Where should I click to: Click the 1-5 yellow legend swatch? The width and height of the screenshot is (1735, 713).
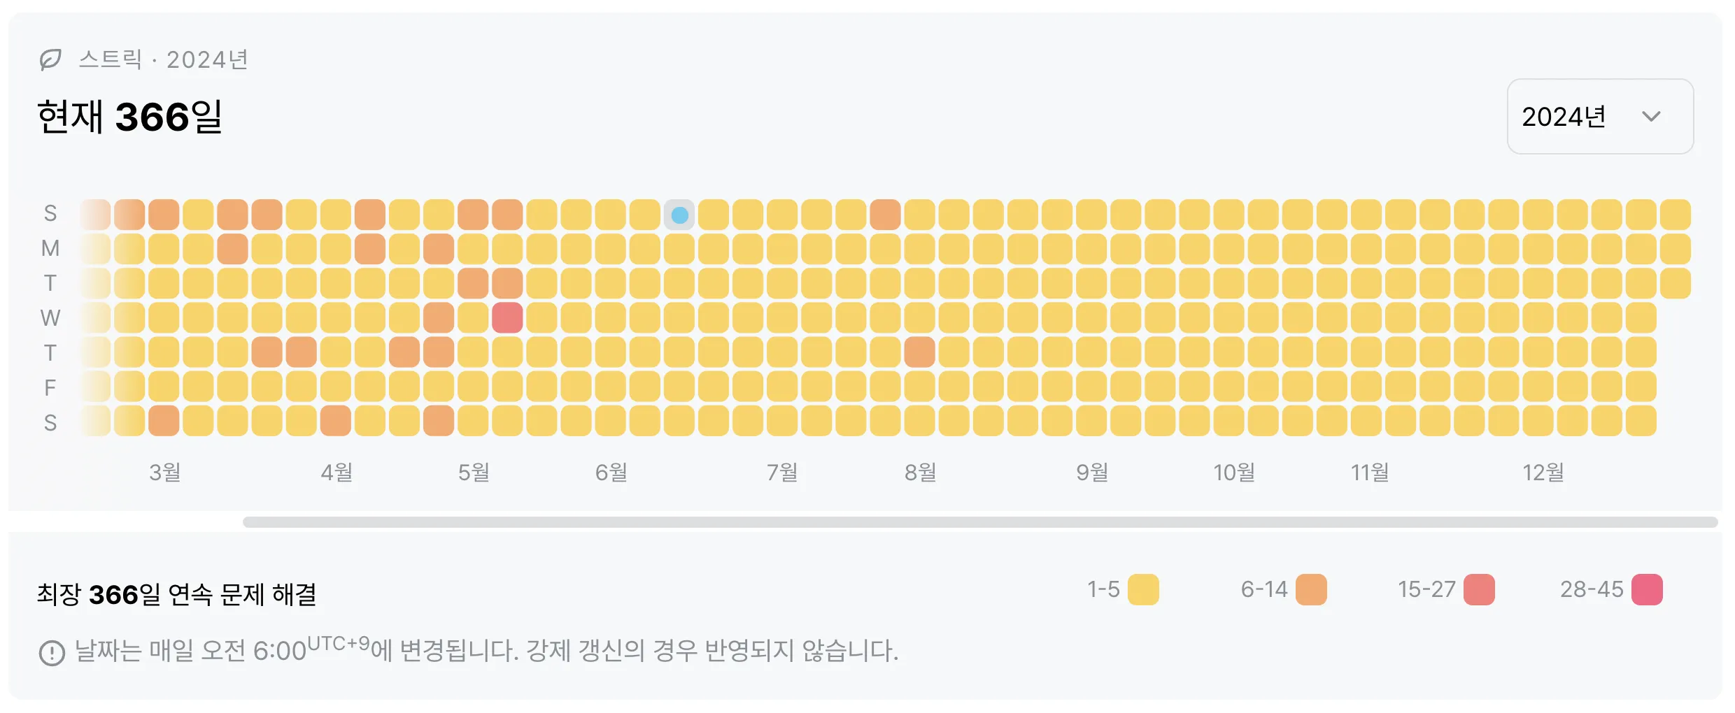1143,589
